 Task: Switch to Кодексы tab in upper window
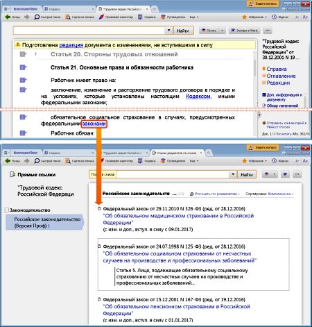click(68, 9)
